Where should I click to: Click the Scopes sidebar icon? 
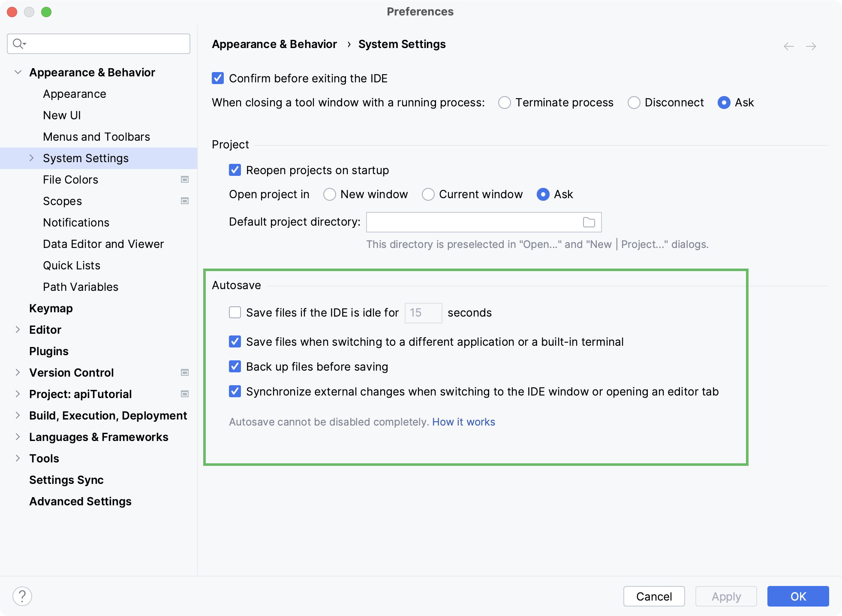click(185, 201)
